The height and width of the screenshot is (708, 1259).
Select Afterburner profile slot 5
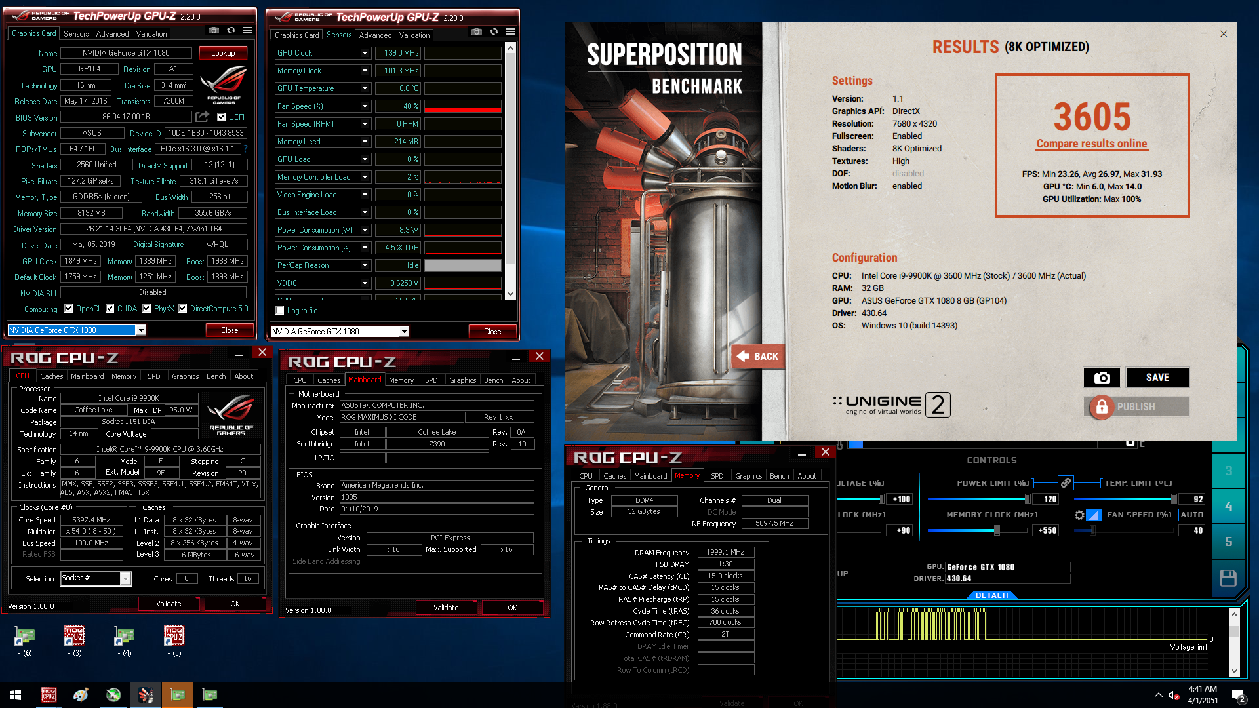(x=1228, y=541)
